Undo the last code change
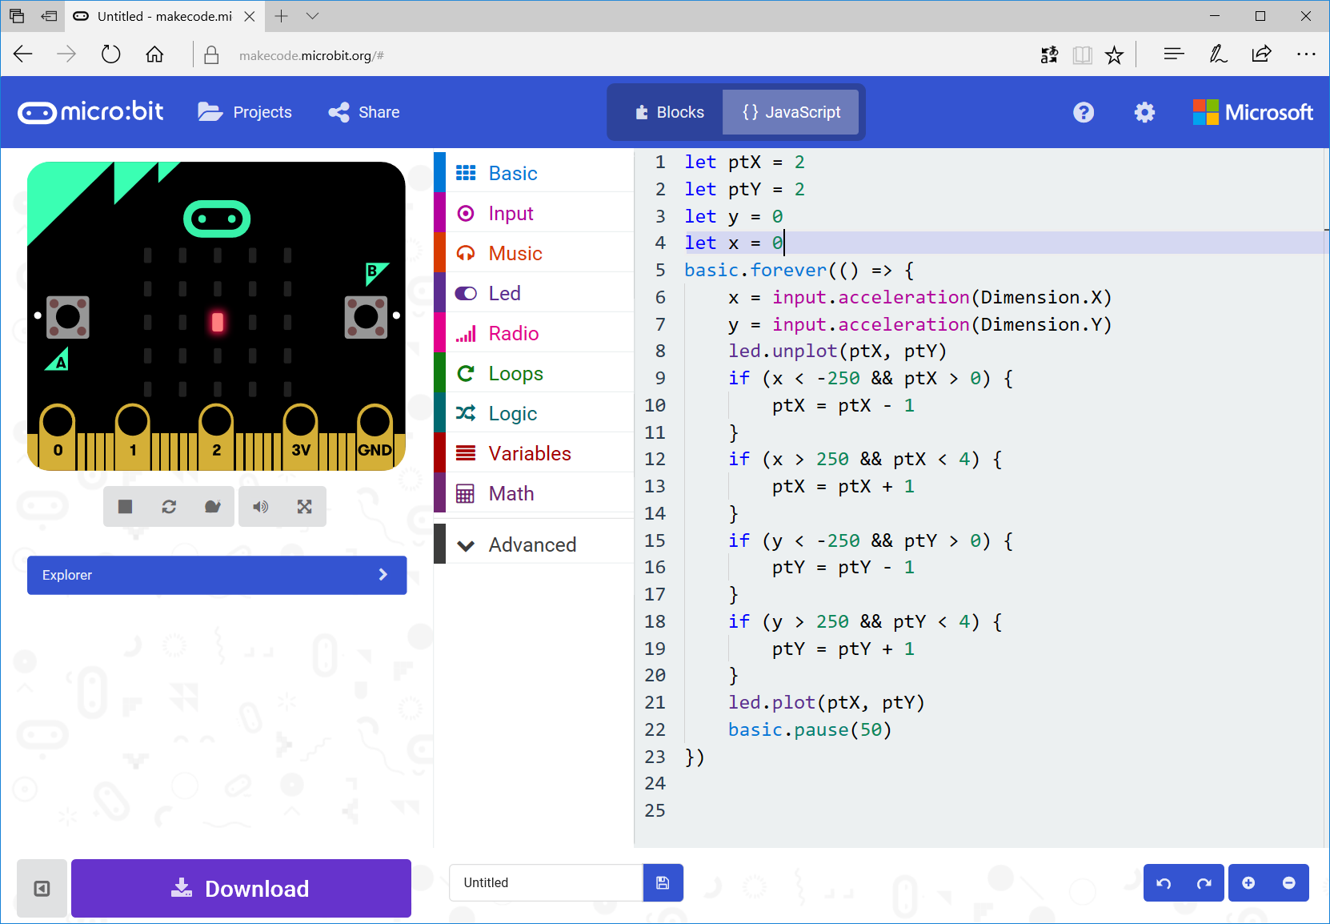Viewport: 1330px width, 924px height. pyautogui.click(x=1164, y=882)
